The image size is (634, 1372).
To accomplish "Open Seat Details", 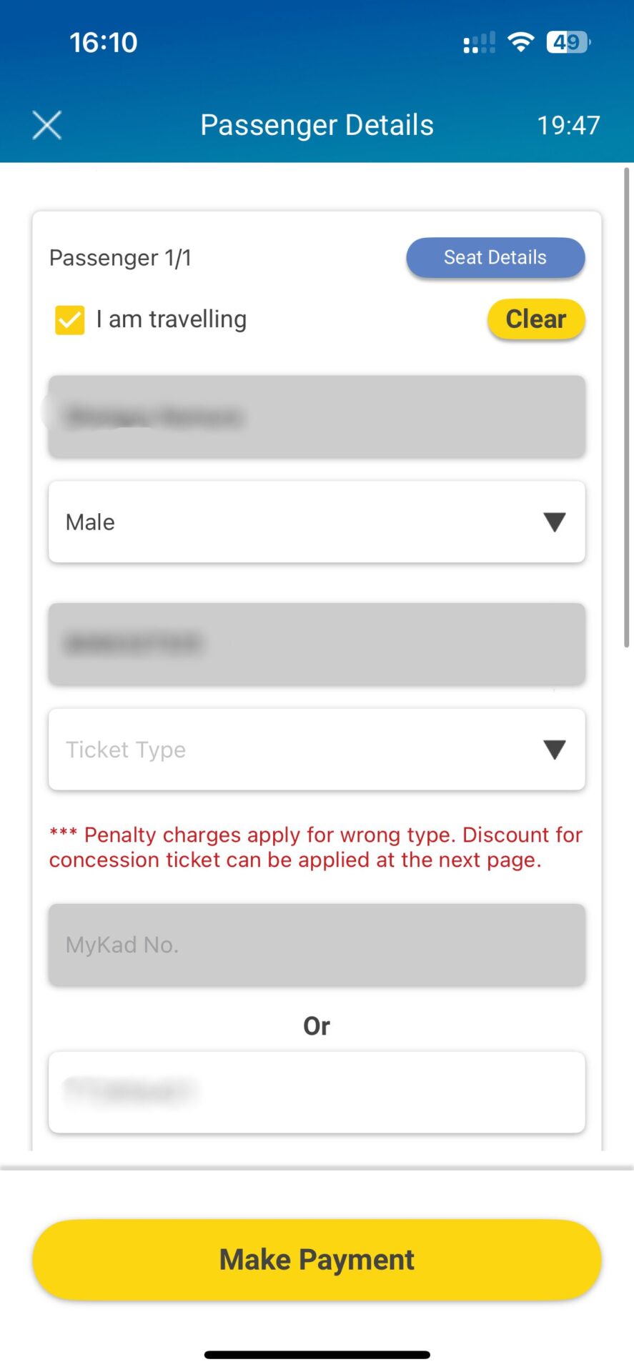I will (x=495, y=257).
